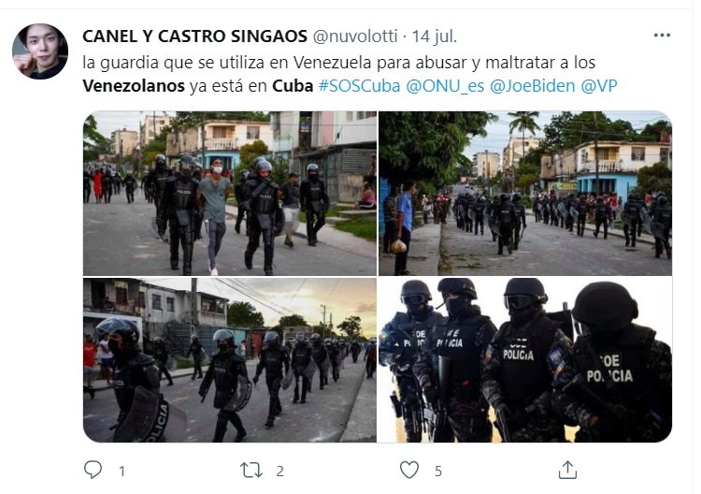View top-right photo of police line

[525, 193]
